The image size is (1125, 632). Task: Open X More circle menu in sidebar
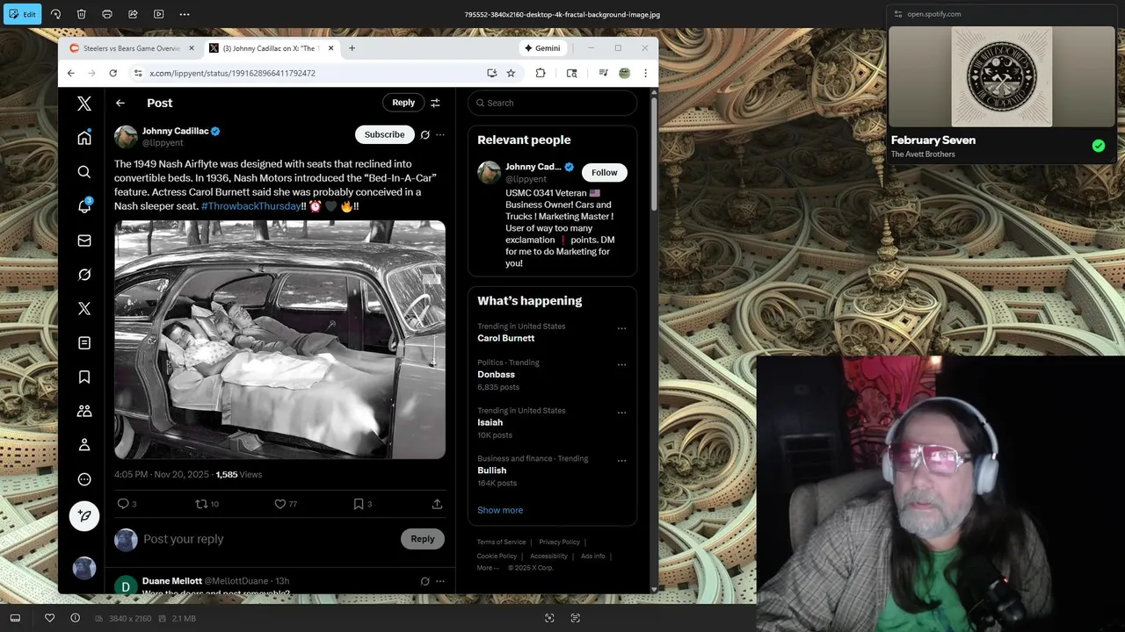84,479
